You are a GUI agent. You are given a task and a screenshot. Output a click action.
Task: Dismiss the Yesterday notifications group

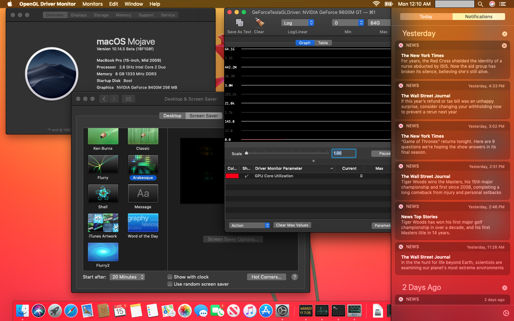point(505,34)
